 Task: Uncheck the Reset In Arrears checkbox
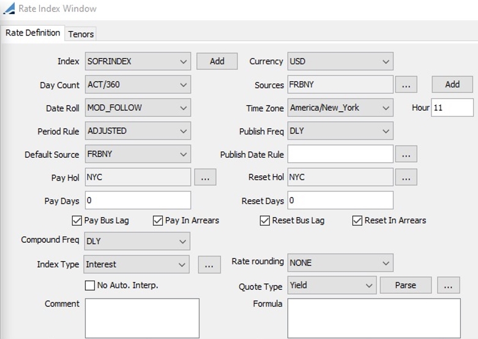pos(357,220)
